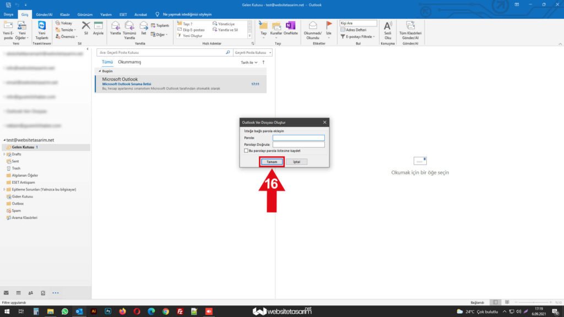This screenshot has height=317, width=564.
Task: Open the Tarih ile sort dropdown
Action: point(248,63)
